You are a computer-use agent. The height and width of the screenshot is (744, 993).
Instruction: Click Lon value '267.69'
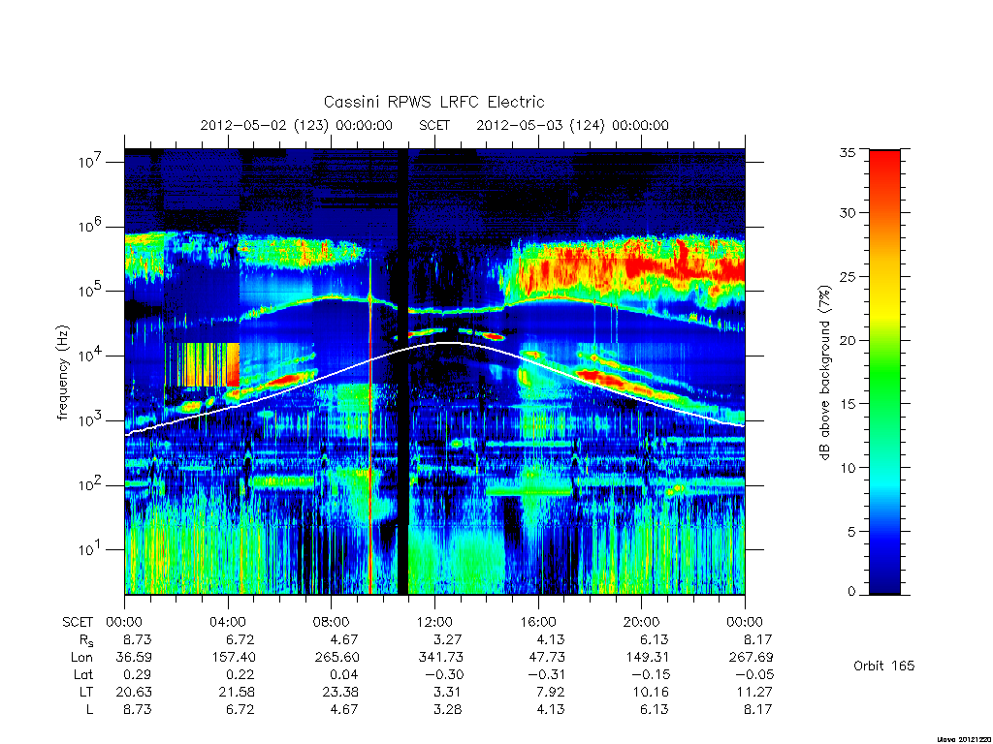pyautogui.click(x=752, y=658)
